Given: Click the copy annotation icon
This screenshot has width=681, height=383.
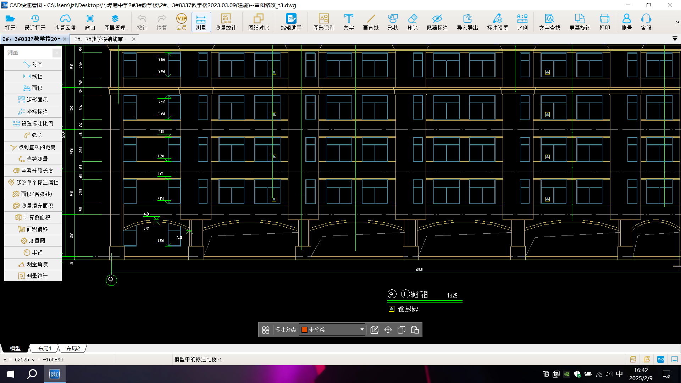Looking at the screenshot, I should pyautogui.click(x=402, y=330).
